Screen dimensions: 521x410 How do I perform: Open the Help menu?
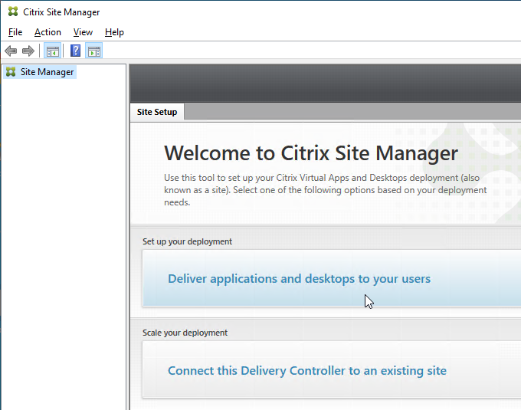coord(114,32)
